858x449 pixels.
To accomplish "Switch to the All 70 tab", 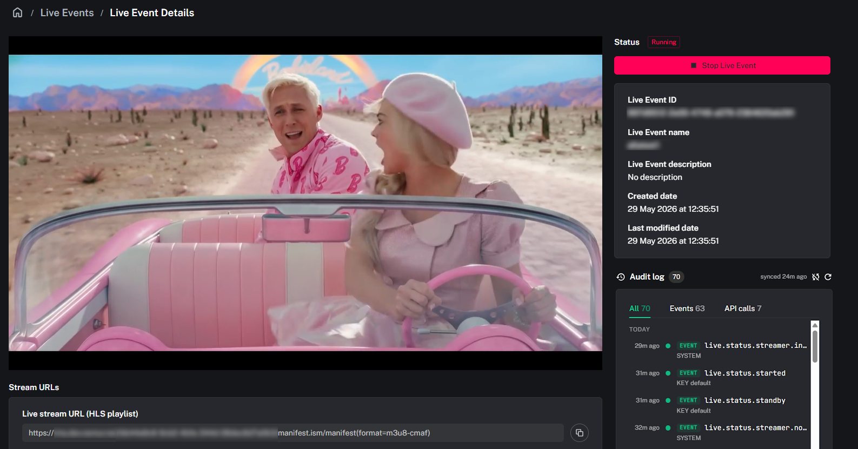I will (x=640, y=309).
